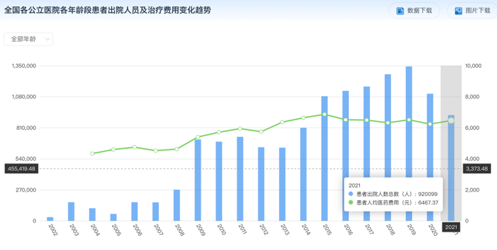
Task: Click the 10,000 right axis label
Action: [473, 66]
